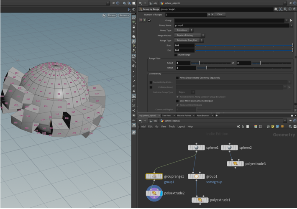This screenshot has height=209, width=297.
Task: Click the gear icon in Group by Range header
Action: (276, 9)
